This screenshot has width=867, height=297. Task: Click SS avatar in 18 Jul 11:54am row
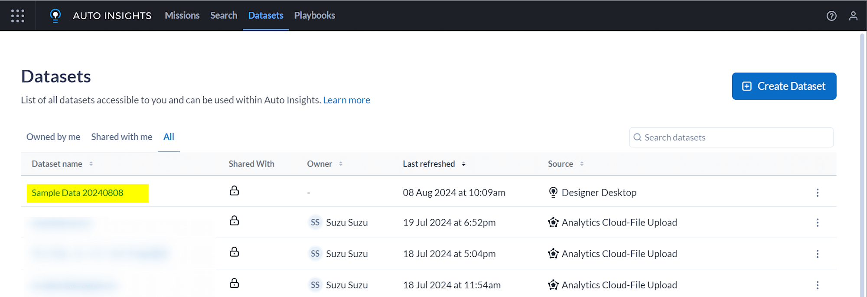click(x=315, y=285)
